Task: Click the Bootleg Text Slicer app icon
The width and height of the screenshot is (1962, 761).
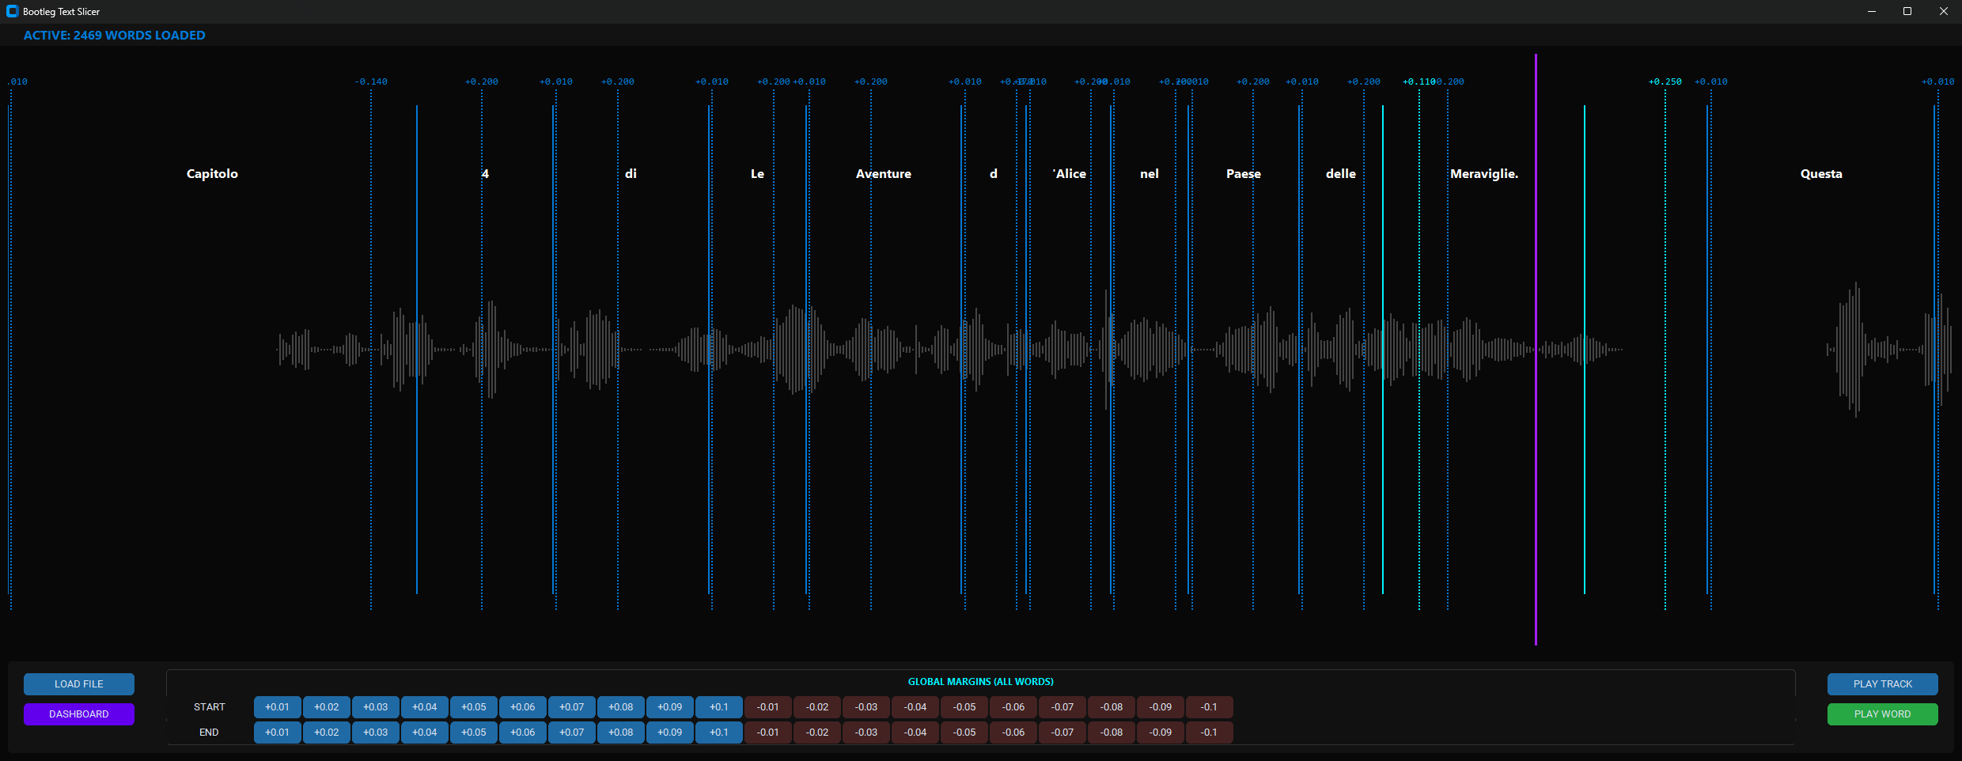Action: (x=12, y=11)
